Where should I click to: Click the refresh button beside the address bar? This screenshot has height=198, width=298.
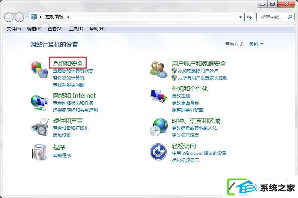pos(249,17)
